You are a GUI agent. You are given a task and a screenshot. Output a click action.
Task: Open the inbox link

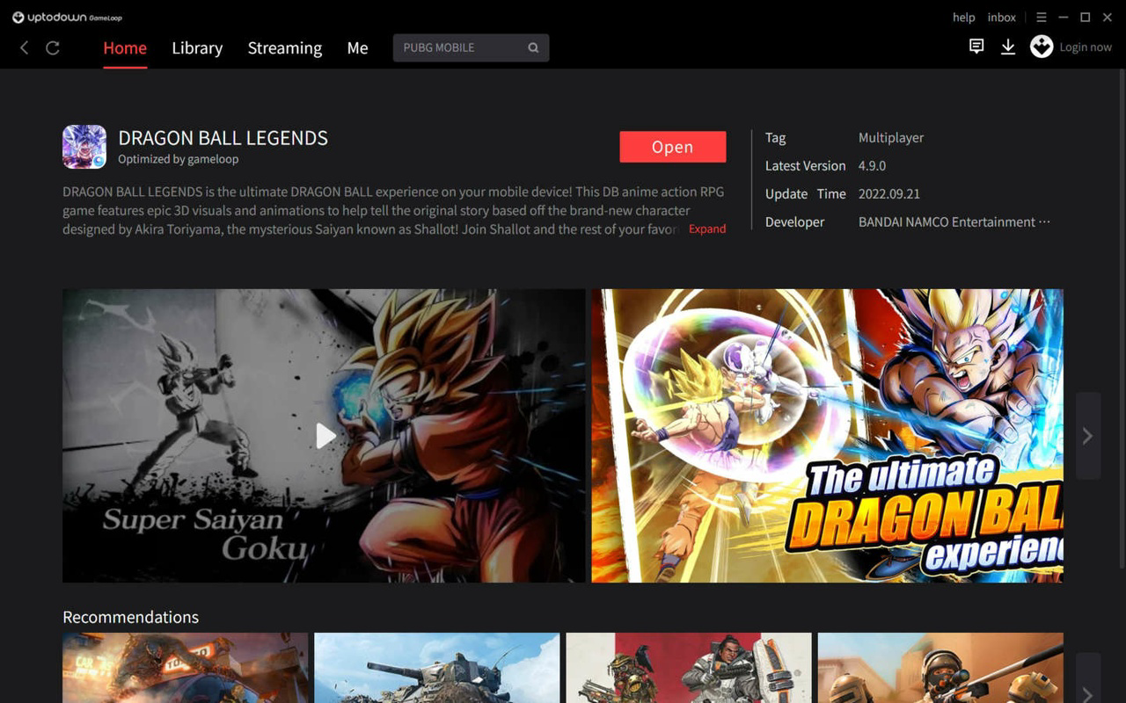point(1002,18)
